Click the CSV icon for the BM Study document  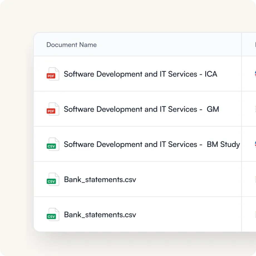53,144
